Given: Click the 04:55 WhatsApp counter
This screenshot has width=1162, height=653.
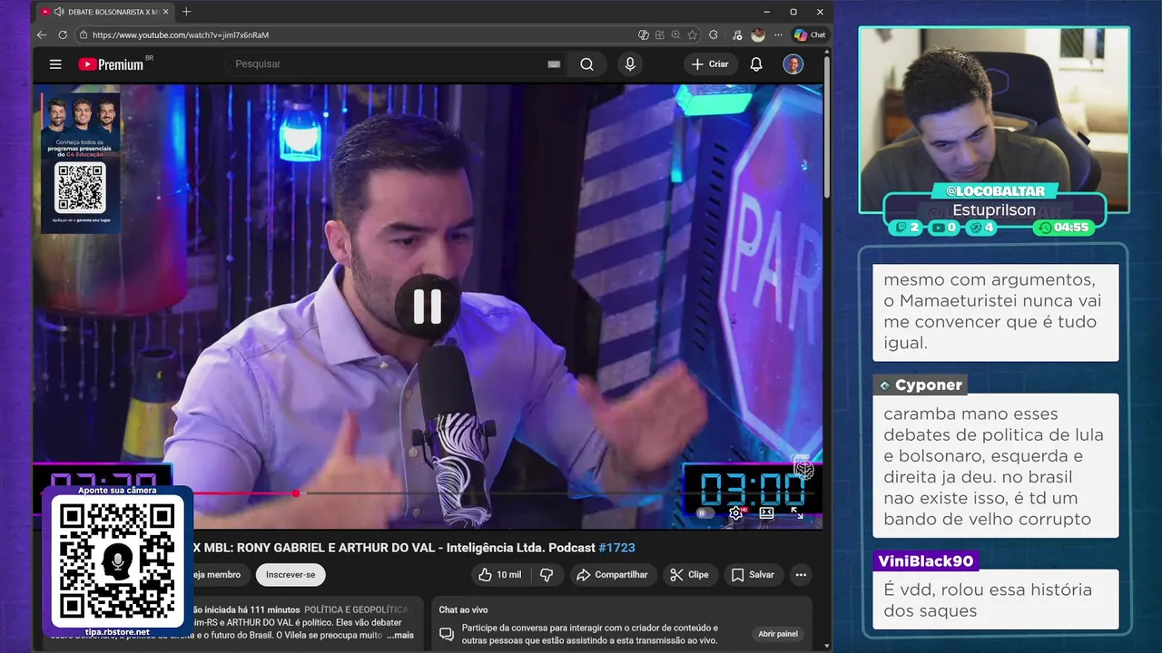Looking at the screenshot, I should pyautogui.click(x=1063, y=228).
